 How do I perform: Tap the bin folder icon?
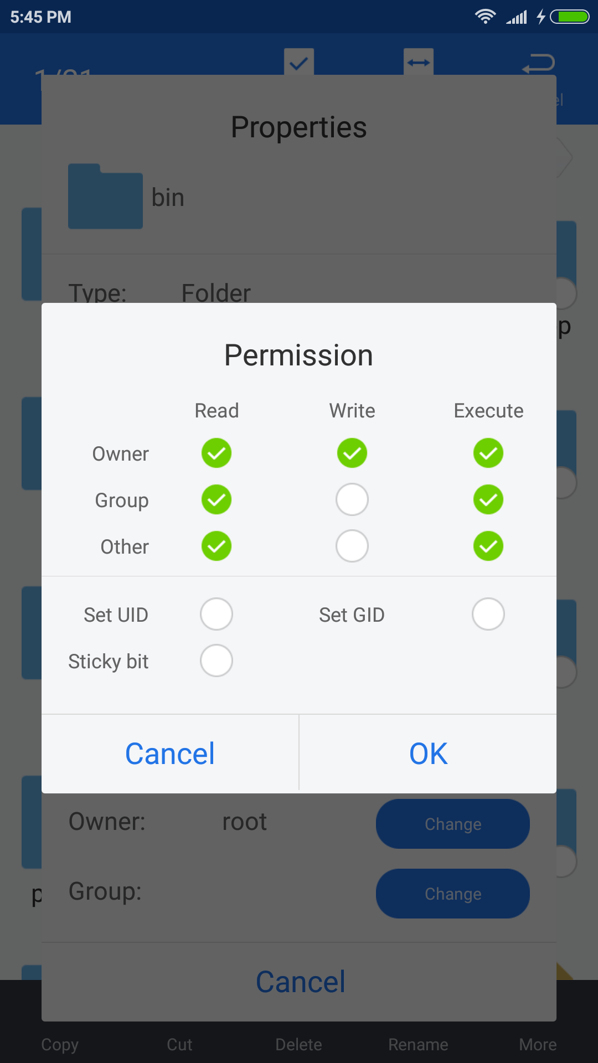coord(105,197)
